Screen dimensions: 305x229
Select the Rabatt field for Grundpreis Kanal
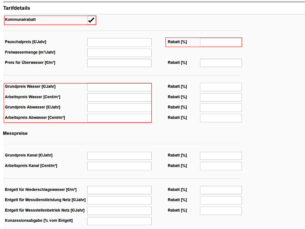tap(221, 156)
